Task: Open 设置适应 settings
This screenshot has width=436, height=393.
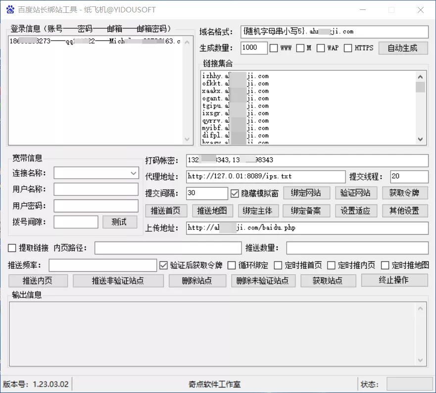Action: 356,211
